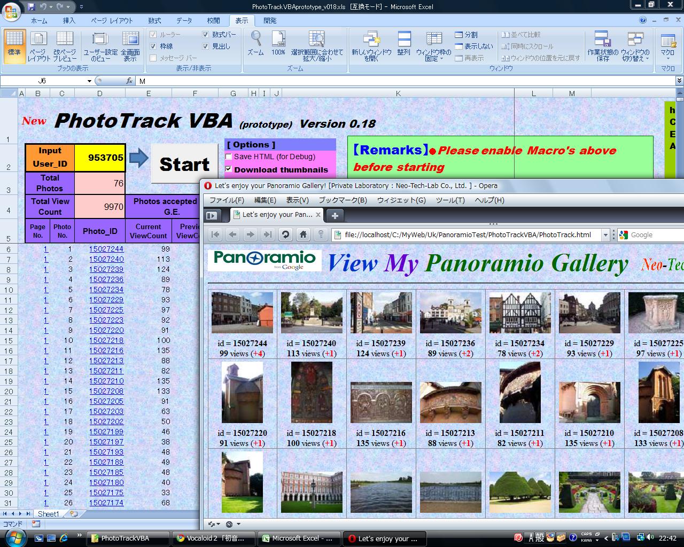Open the Undo history dropdown arrow
Screen dimensions: 684x547
pos(52,7)
